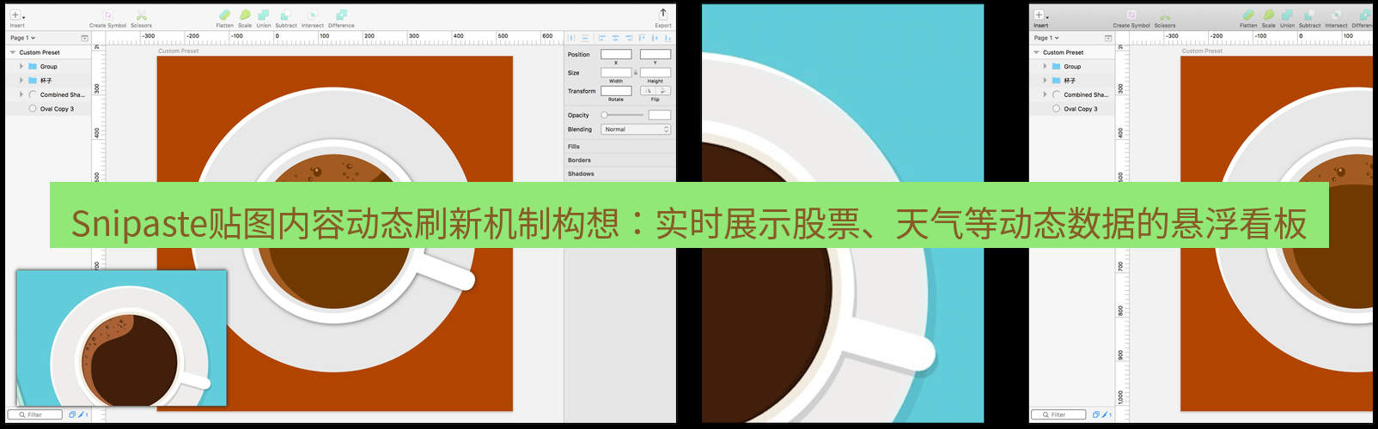The height and width of the screenshot is (429, 1378).
Task: Expand Group folder in left layer list
Action: (21, 66)
